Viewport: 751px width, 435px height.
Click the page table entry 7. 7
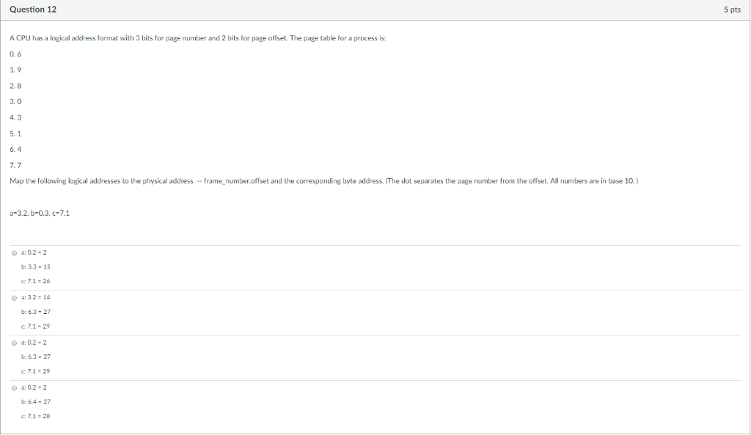[15, 165]
